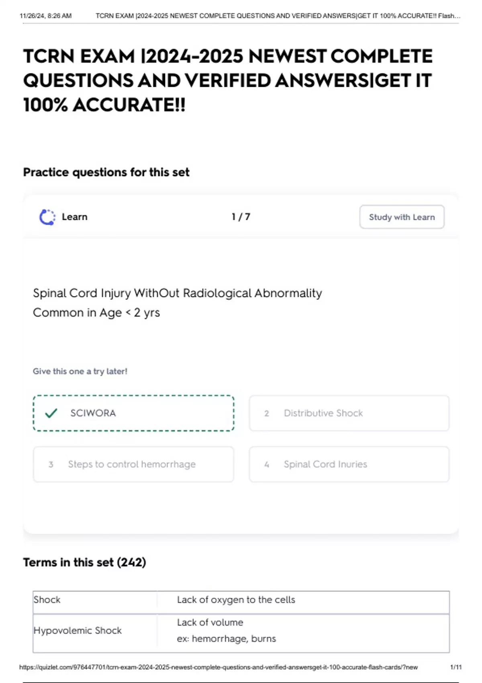Click the large TCRN EXAM page title

[227, 80]
